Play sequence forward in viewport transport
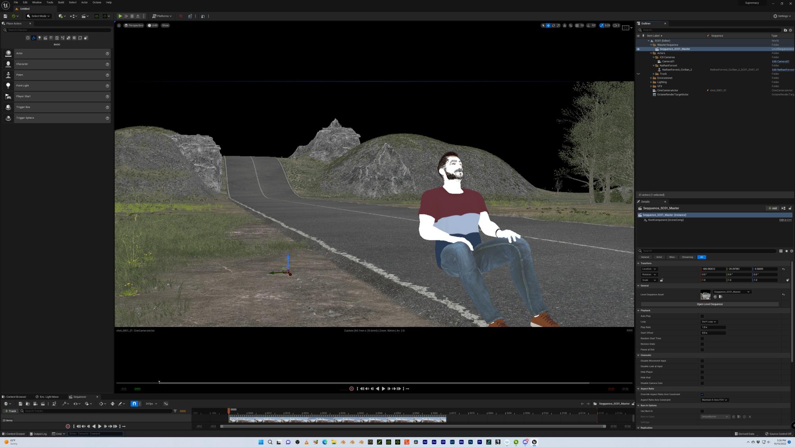 (x=383, y=389)
